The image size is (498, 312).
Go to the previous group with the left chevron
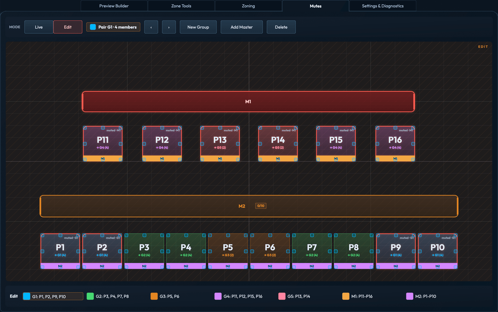pyautogui.click(x=151, y=27)
